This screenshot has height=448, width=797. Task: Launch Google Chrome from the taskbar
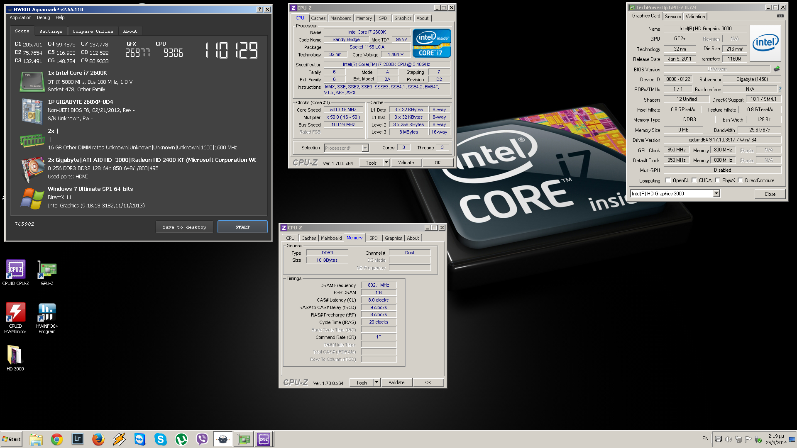click(x=57, y=439)
